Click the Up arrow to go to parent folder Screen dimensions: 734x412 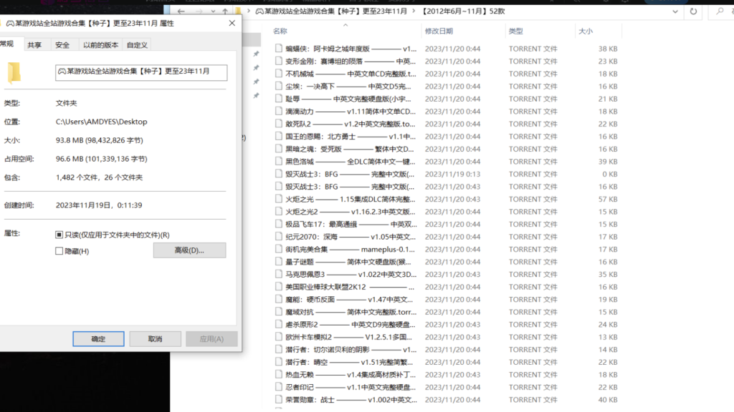point(224,11)
